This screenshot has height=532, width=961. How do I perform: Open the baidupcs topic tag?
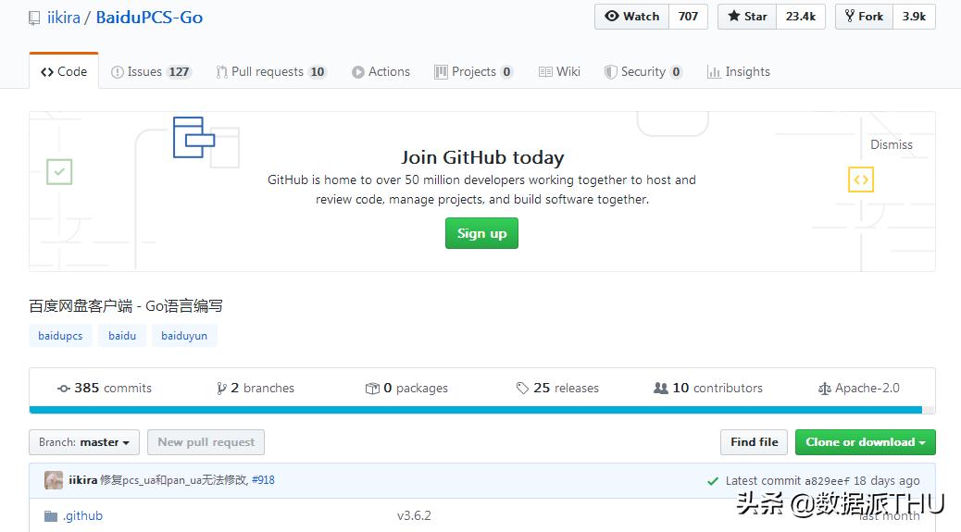pyautogui.click(x=60, y=336)
